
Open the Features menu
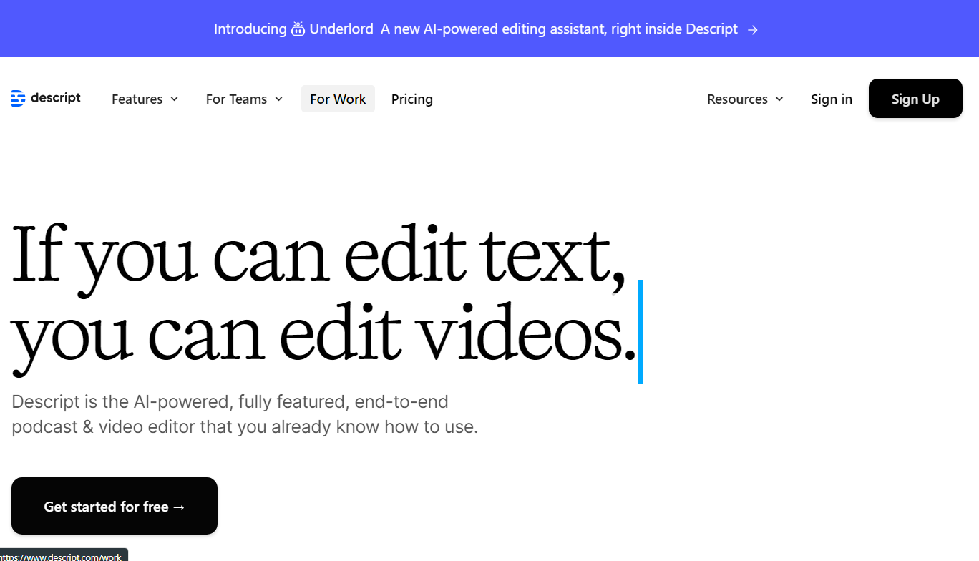137,99
